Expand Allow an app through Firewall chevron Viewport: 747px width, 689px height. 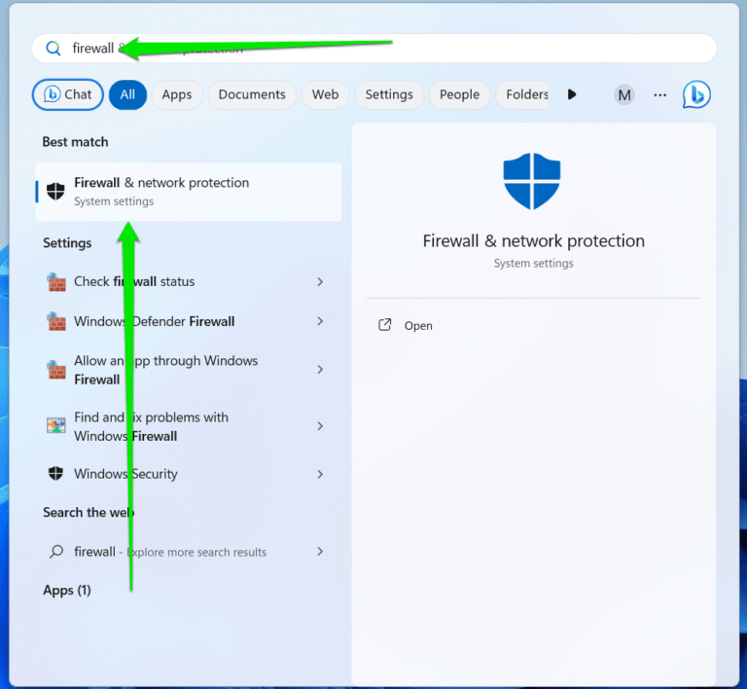320,369
